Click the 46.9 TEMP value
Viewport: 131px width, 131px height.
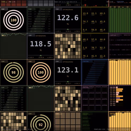(x=102, y=30)
